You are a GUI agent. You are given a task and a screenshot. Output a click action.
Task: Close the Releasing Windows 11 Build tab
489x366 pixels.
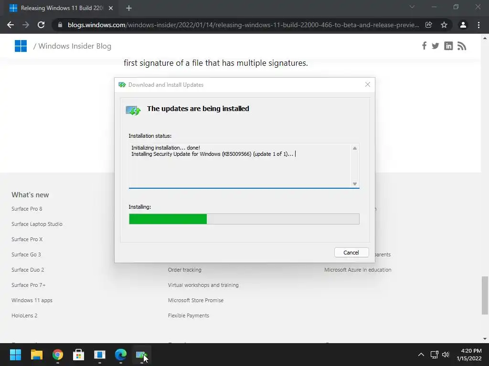point(111,8)
